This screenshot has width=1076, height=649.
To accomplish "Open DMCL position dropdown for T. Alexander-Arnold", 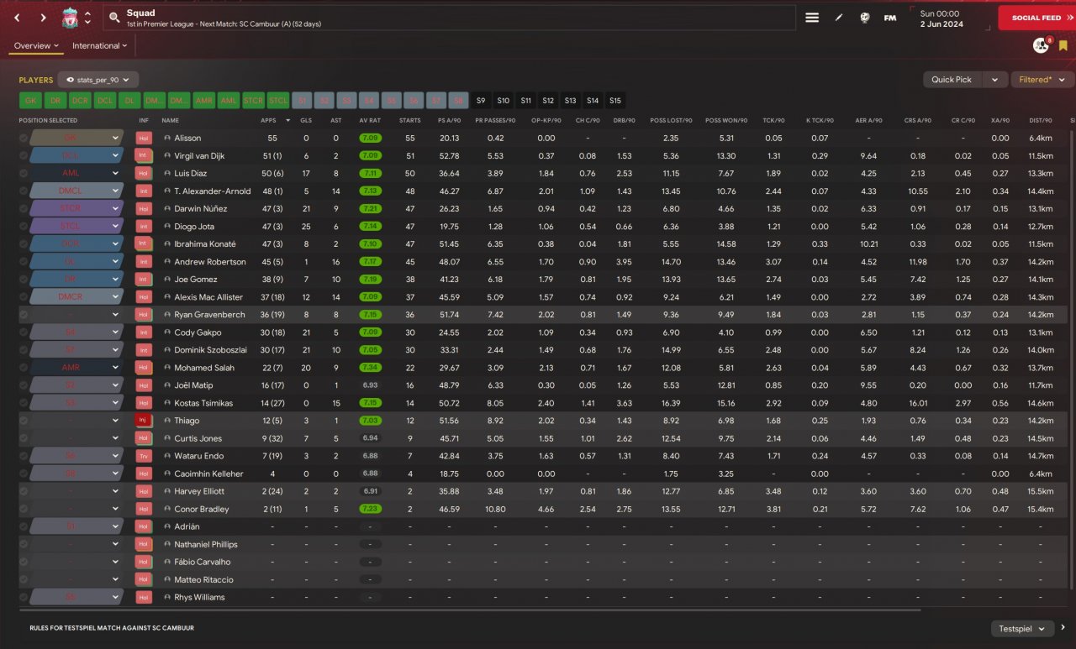I will tap(76, 191).
